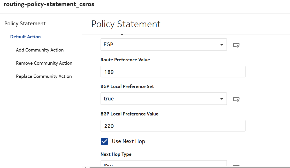Navigate to Remove Community Action
The width and height of the screenshot is (290, 168).
tap(44, 63)
